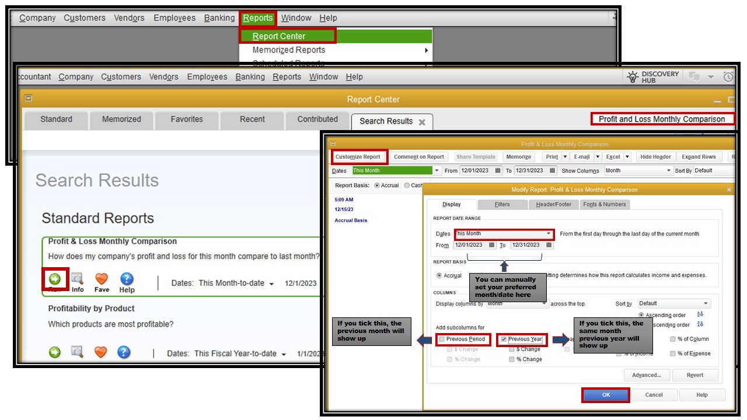Screen dimensions: 747x420
Task: Open the Print dropdown arrow
Action: (x=565, y=157)
